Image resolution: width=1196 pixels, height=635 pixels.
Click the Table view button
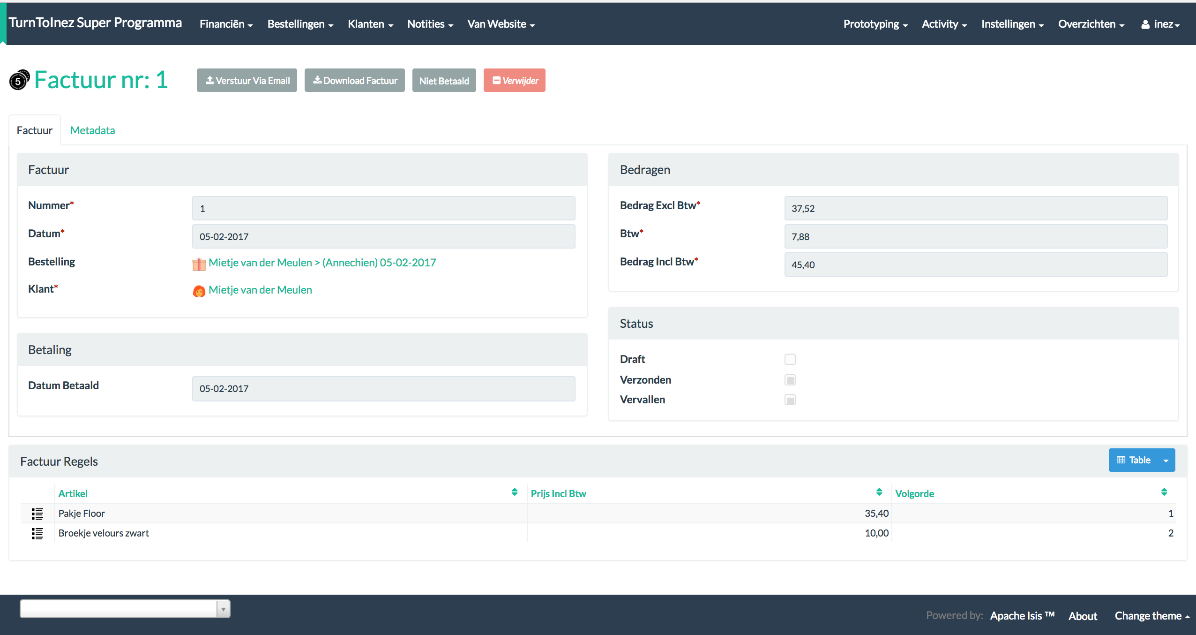pyautogui.click(x=1133, y=460)
